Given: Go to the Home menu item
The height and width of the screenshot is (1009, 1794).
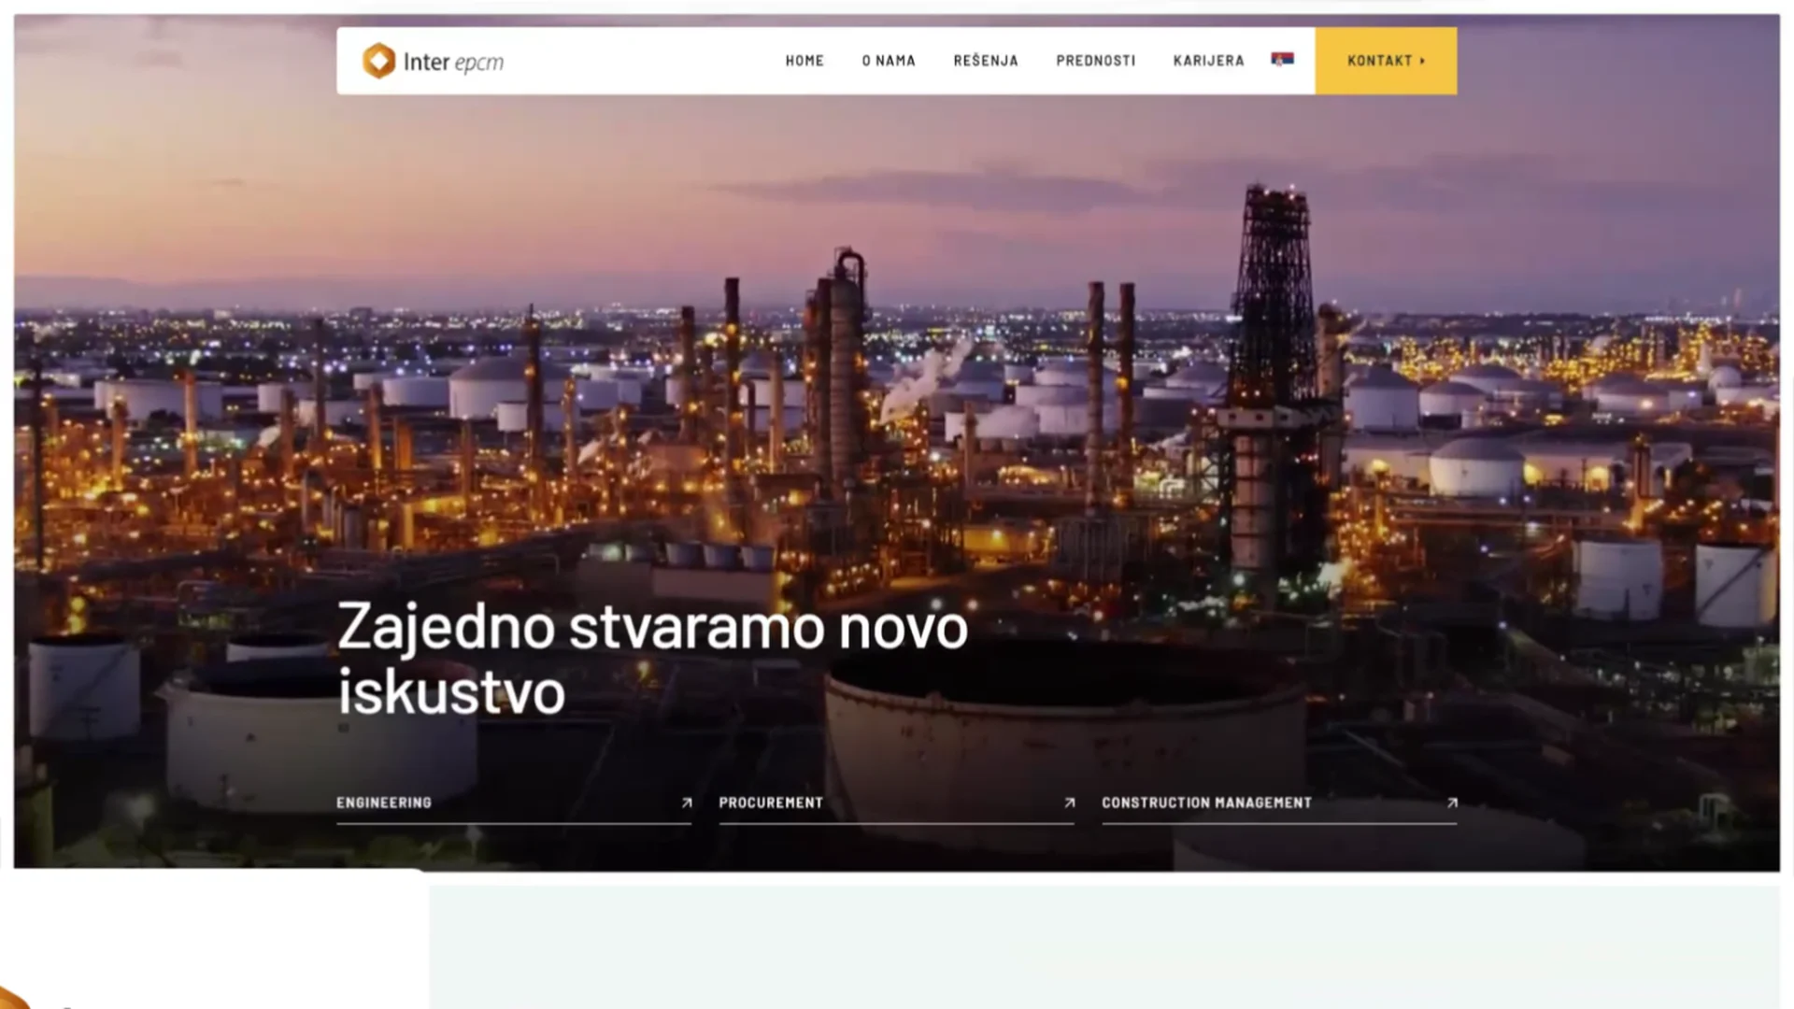Looking at the screenshot, I should [804, 61].
